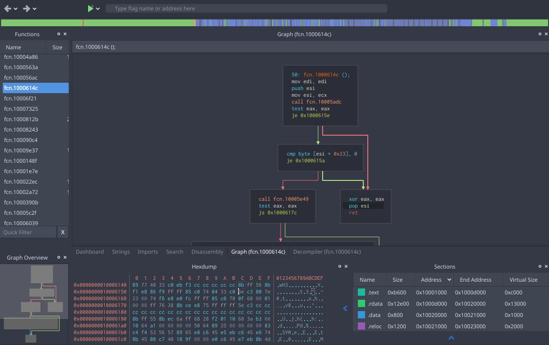The width and height of the screenshot is (549, 345).
Task: Float the Graph panel
Action: [x=540, y=34]
